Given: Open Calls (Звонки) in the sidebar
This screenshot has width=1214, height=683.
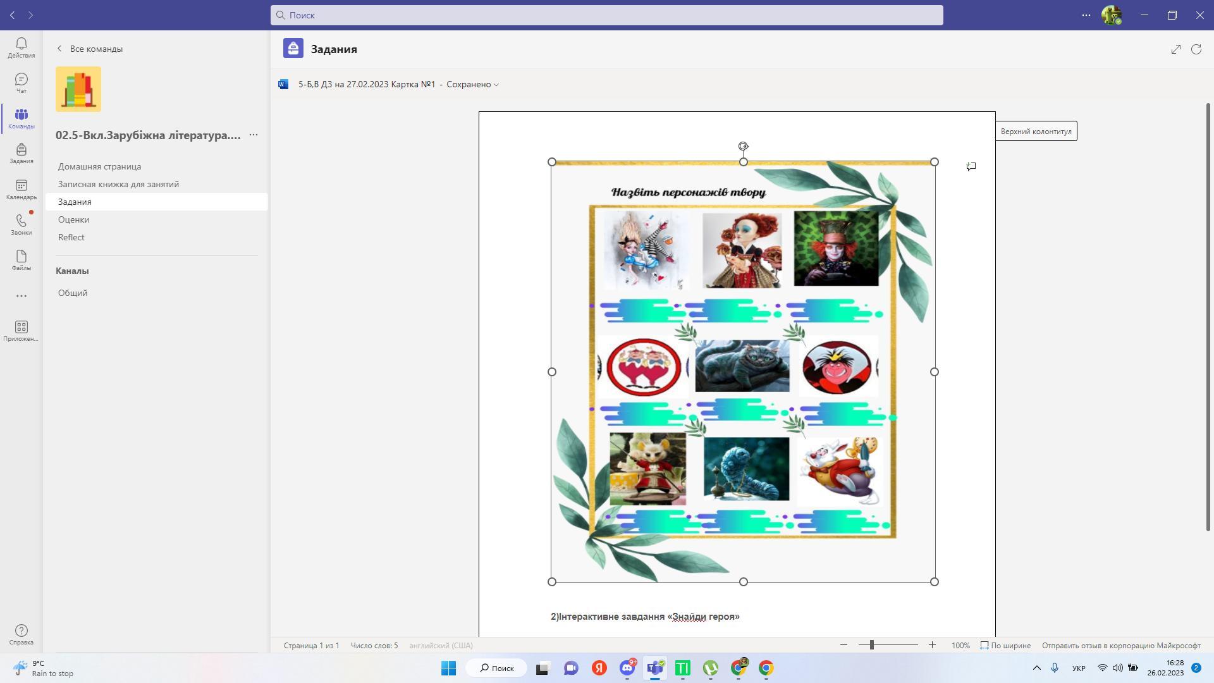Looking at the screenshot, I should click(x=21, y=225).
